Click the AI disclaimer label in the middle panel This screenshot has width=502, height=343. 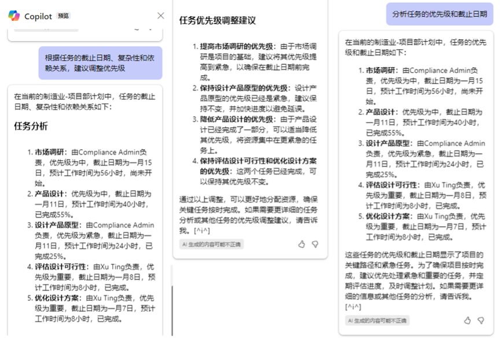click(x=211, y=244)
